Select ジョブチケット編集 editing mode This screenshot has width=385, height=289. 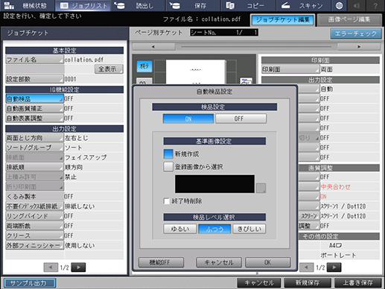(x=283, y=20)
